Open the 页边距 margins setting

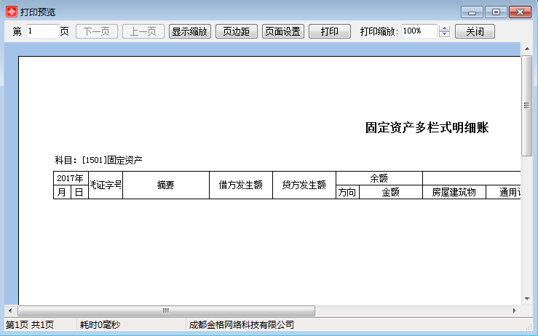pyautogui.click(x=236, y=31)
